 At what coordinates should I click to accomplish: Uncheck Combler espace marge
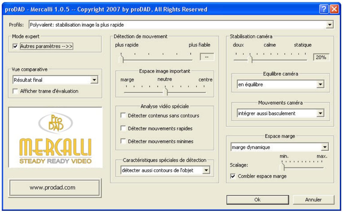[233, 176]
